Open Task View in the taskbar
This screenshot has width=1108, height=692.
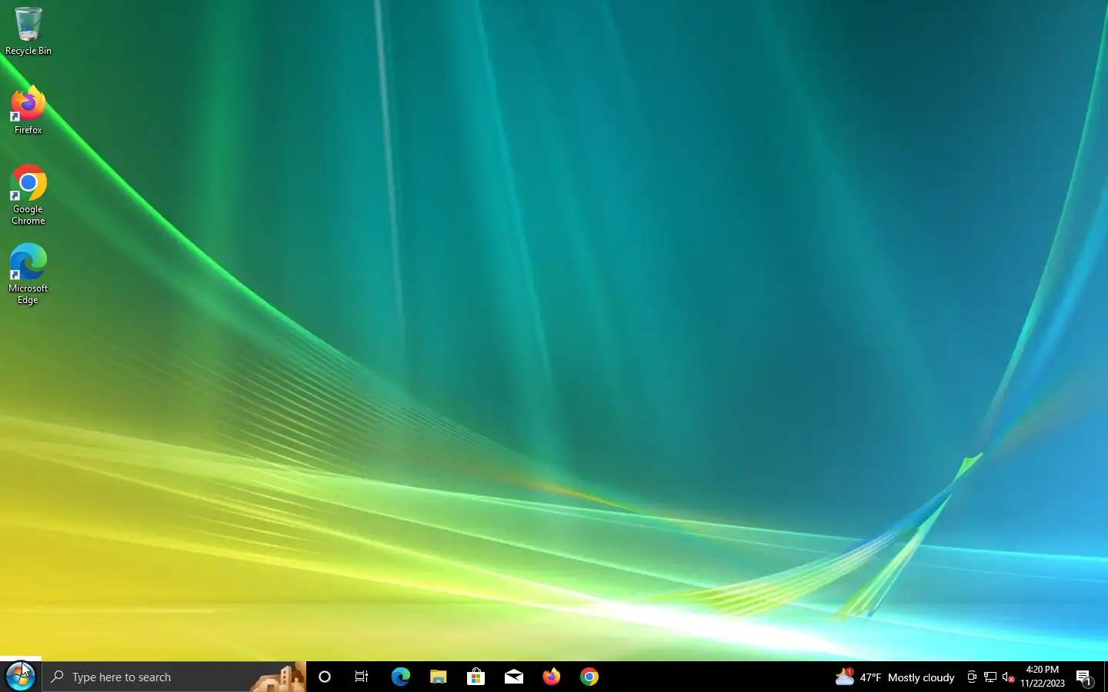[362, 677]
